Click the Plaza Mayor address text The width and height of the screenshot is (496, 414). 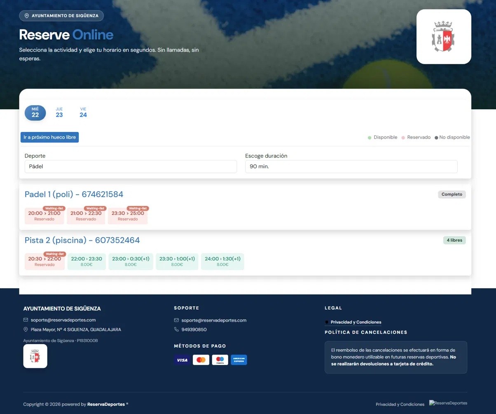76,329
